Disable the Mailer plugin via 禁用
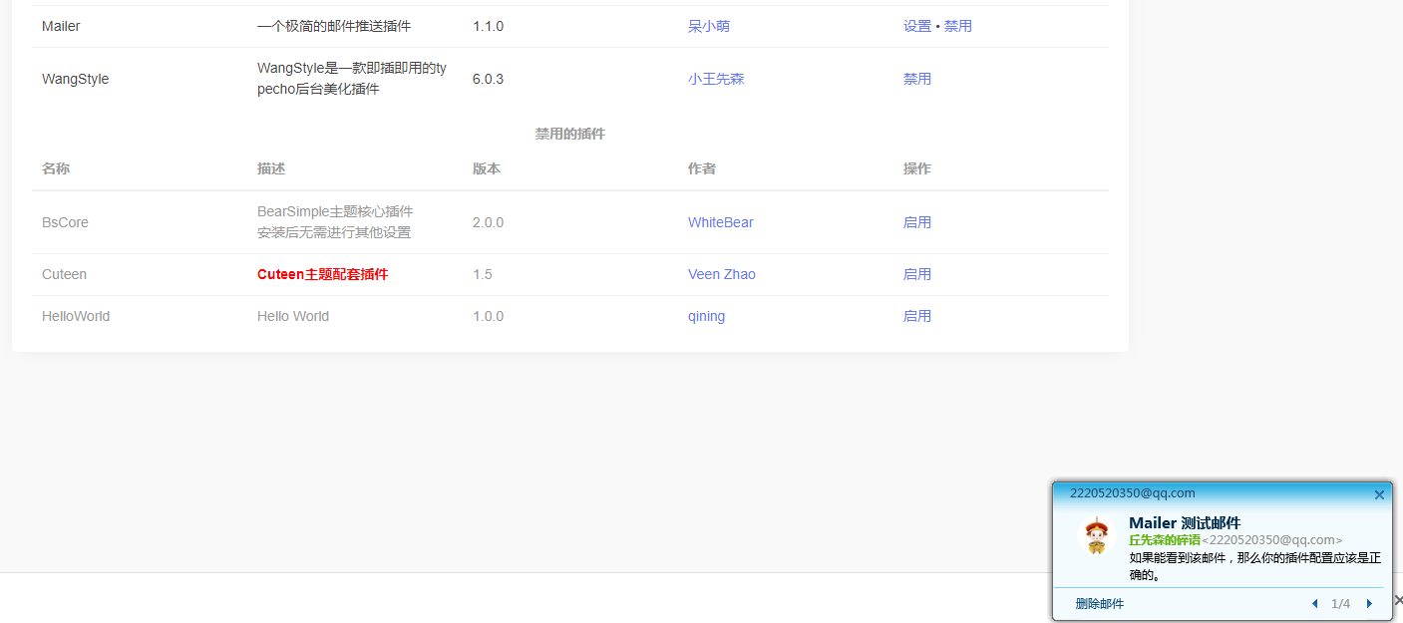The width and height of the screenshot is (1403, 623). tap(957, 27)
